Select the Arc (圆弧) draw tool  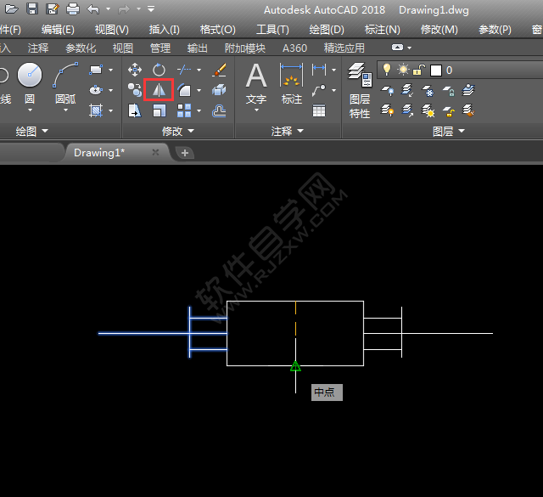[x=65, y=75]
